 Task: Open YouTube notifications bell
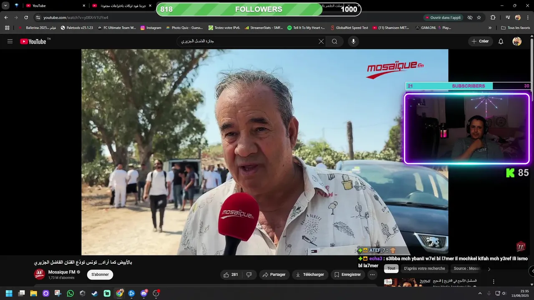pyautogui.click(x=501, y=41)
